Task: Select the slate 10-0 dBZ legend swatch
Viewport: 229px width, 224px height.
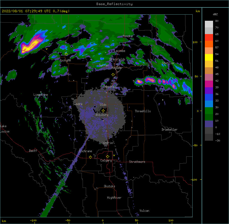Action: pos(209,124)
